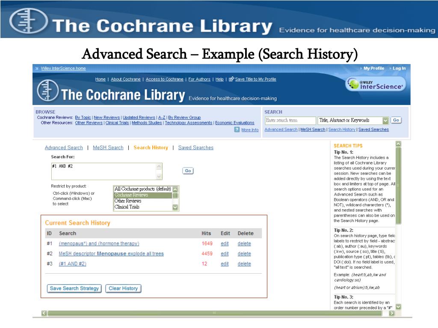Click the More Info help icon
438x328 pixels.
[237, 129]
